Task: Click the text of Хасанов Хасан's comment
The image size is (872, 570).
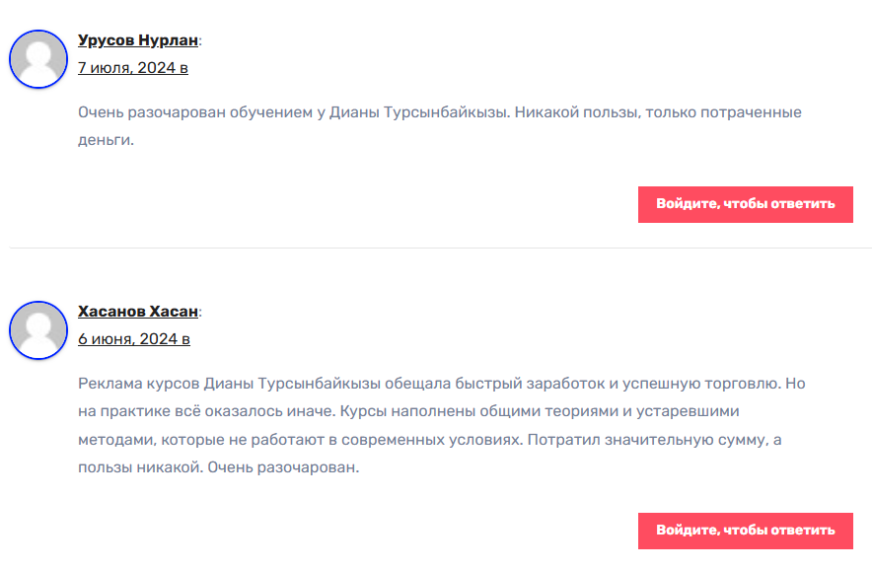Action: click(x=442, y=425)
